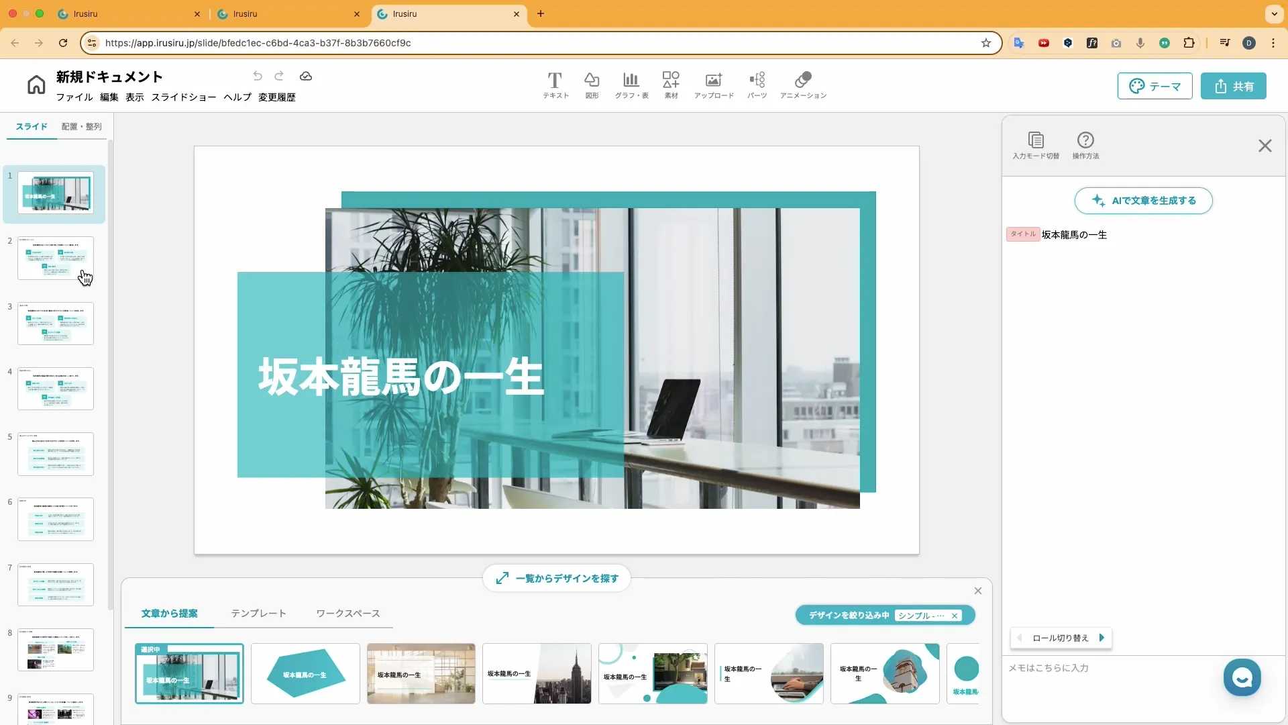Viewport: 1288px width, 725px height.
Task: Open the ファイル menu
Action: click(x=74, y=97)
